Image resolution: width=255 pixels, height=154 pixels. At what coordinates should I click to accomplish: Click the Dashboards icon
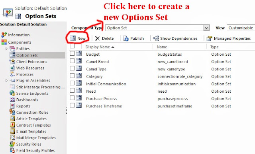click(x=12, y=99)
